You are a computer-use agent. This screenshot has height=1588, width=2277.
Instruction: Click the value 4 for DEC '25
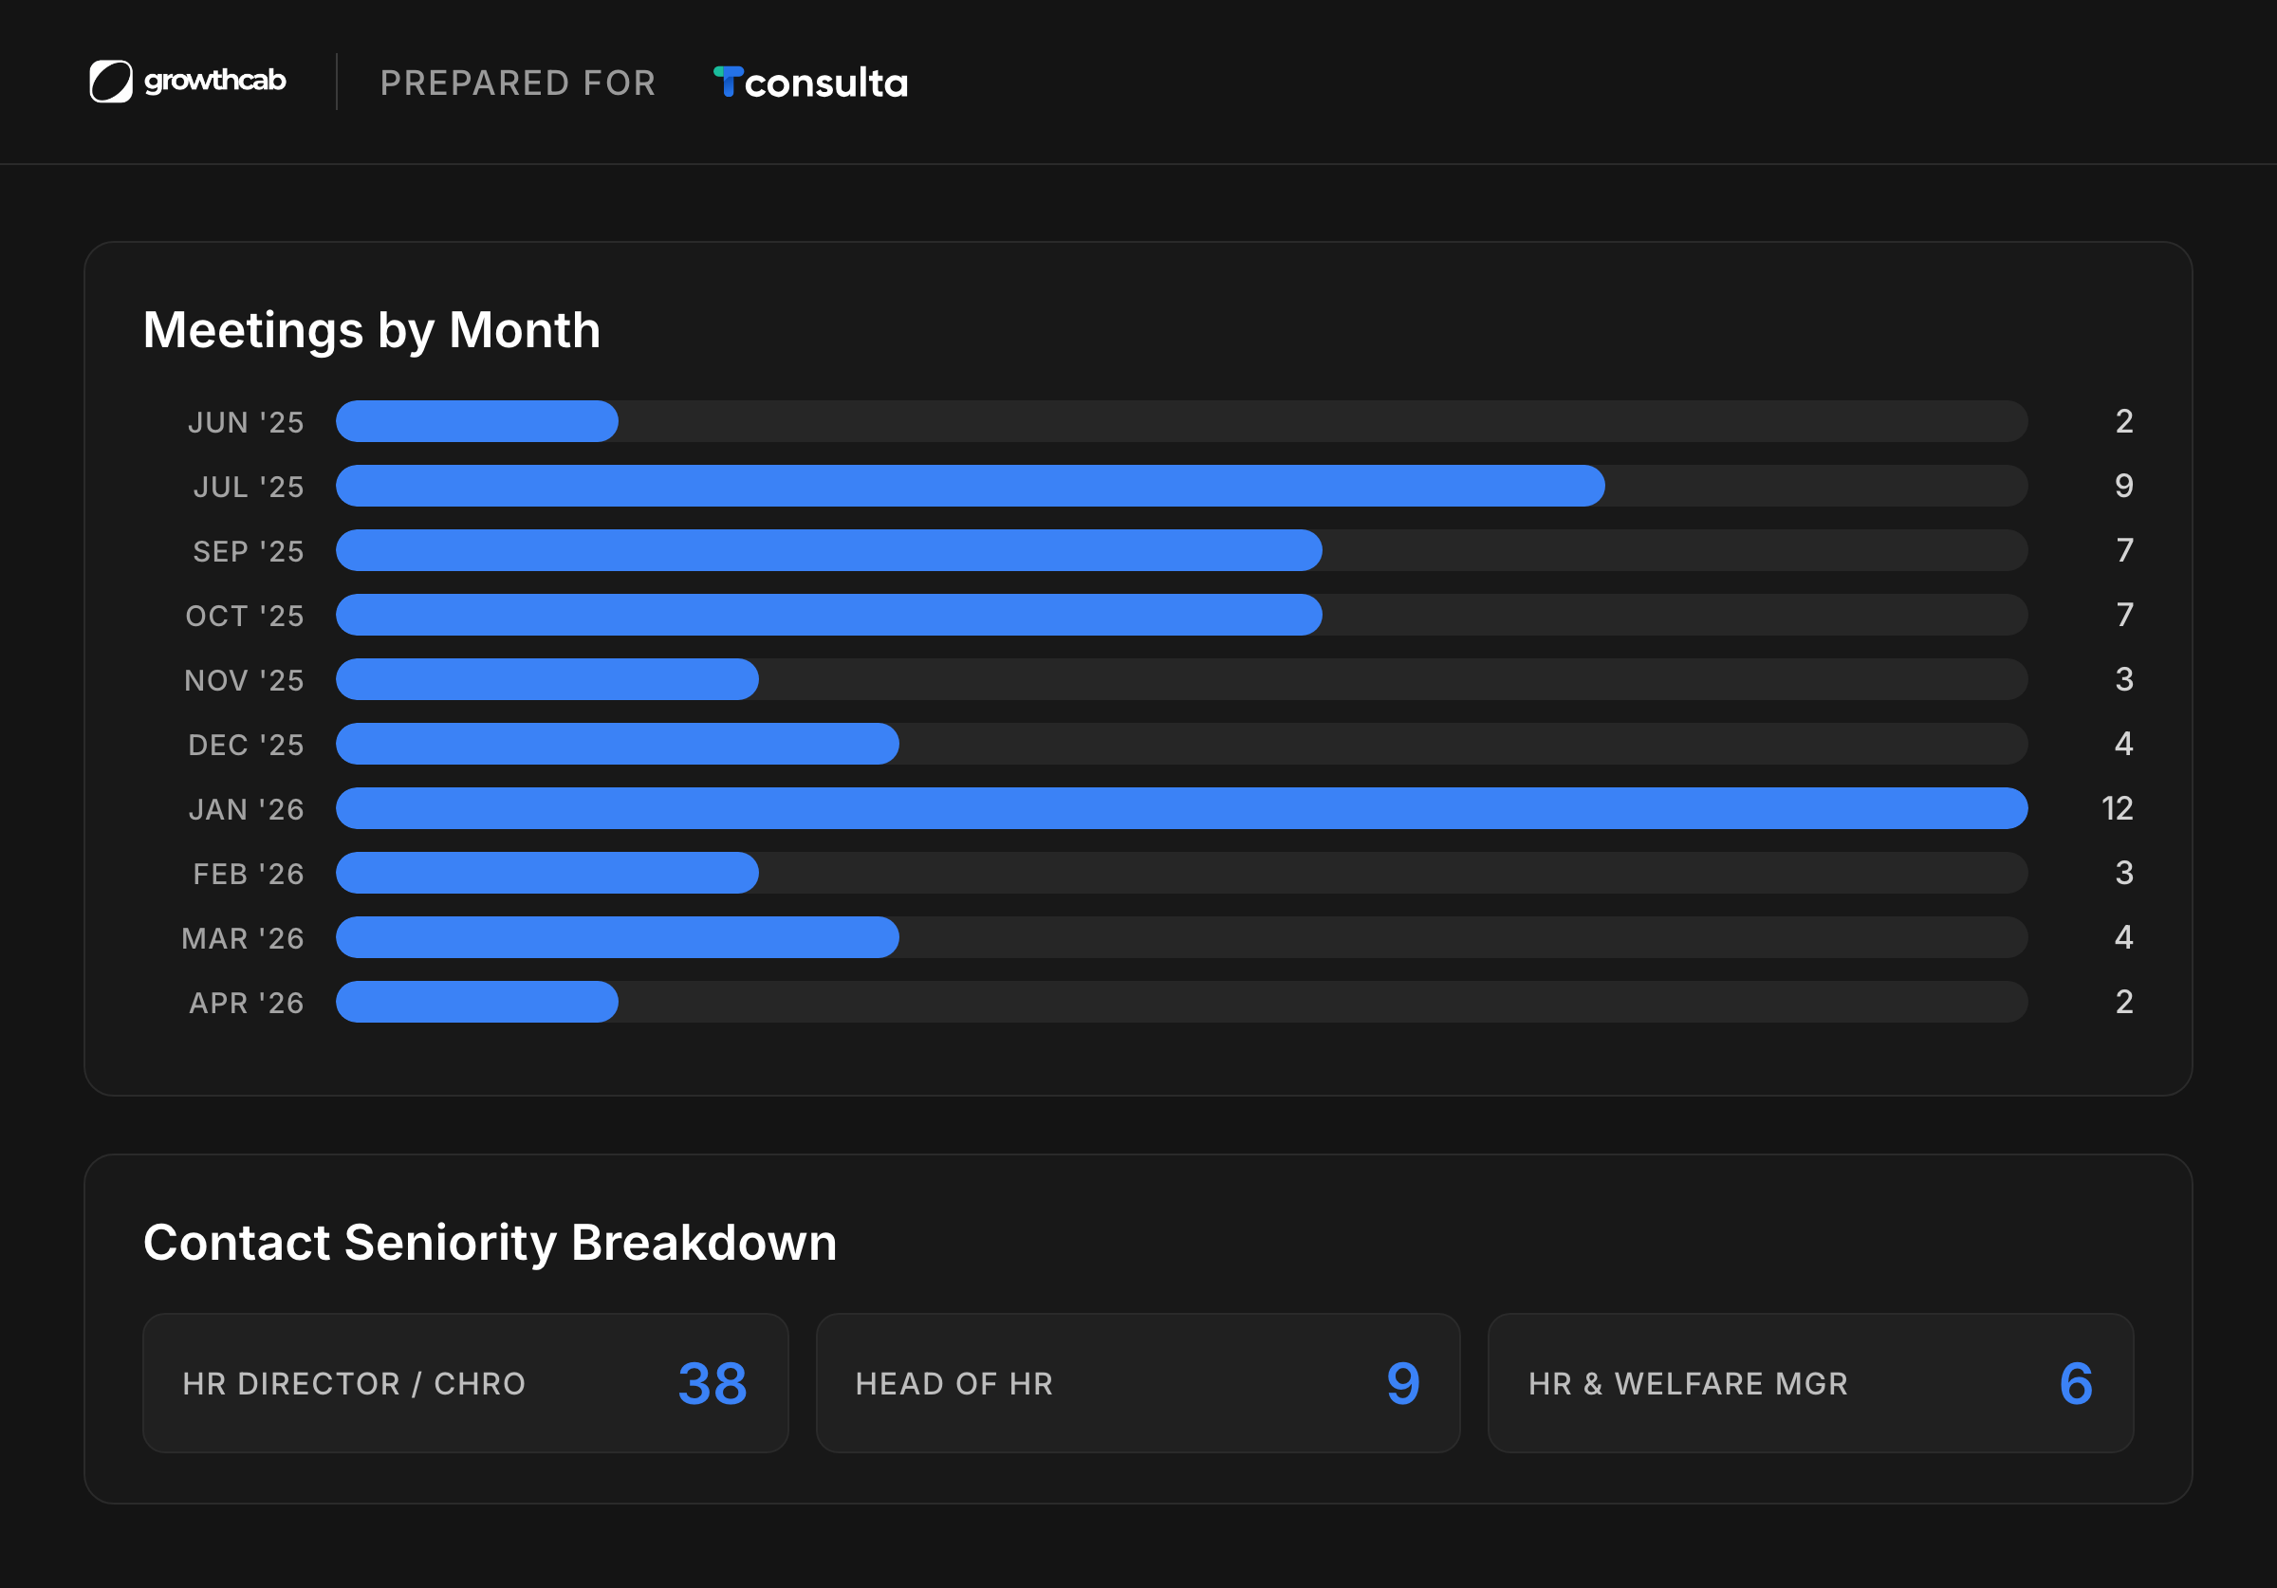[x=2124, y=744]
